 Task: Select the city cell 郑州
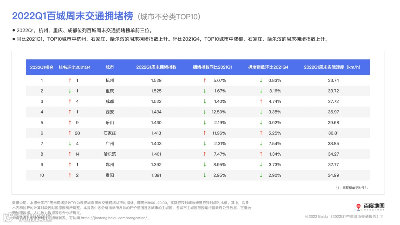pos(110,165)
